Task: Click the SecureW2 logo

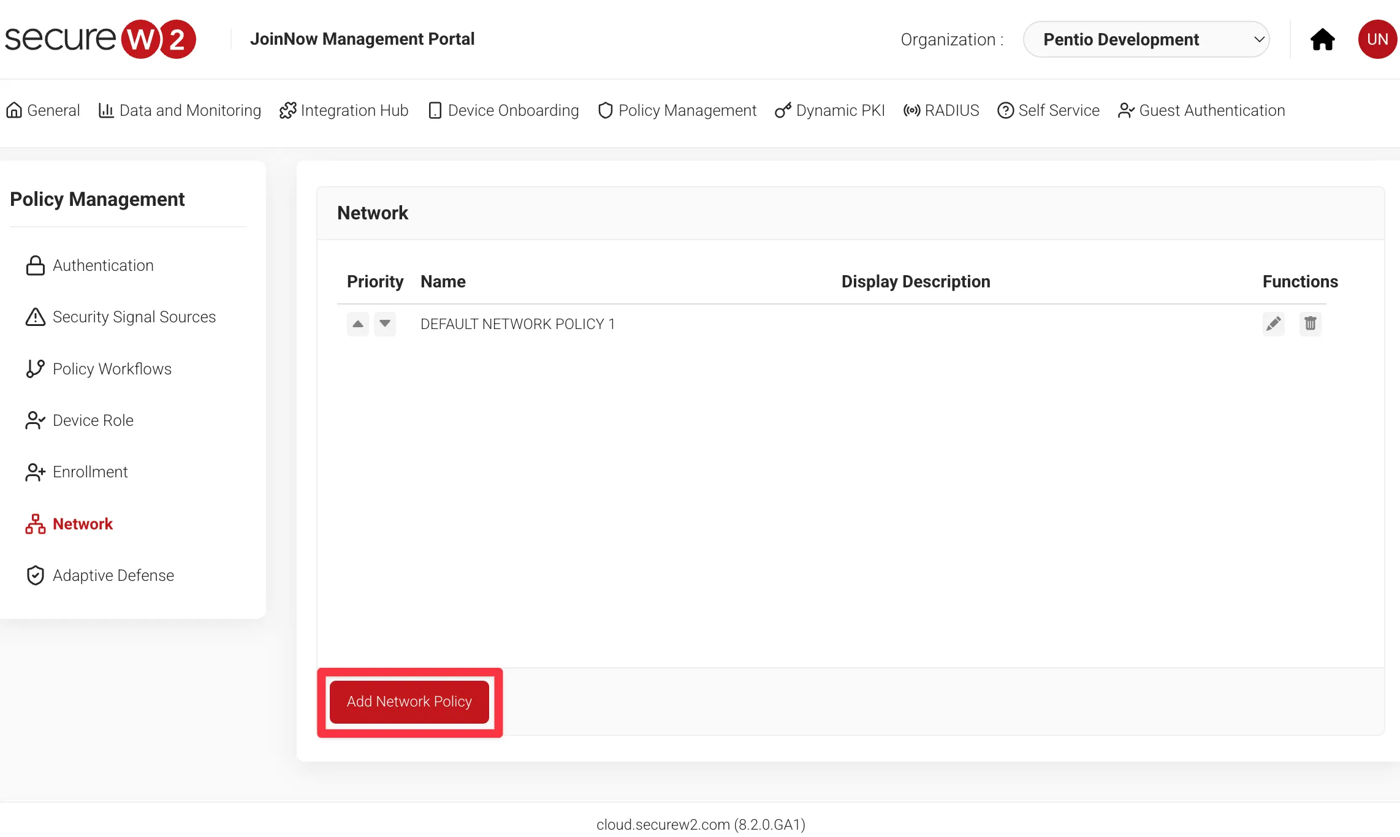Action: coord(100,39)
